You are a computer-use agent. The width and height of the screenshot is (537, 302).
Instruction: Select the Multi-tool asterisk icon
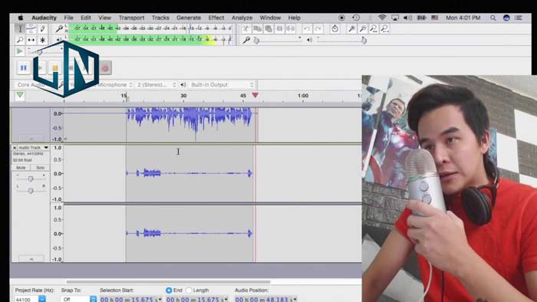pyautogui.click(x=42, y=40)
